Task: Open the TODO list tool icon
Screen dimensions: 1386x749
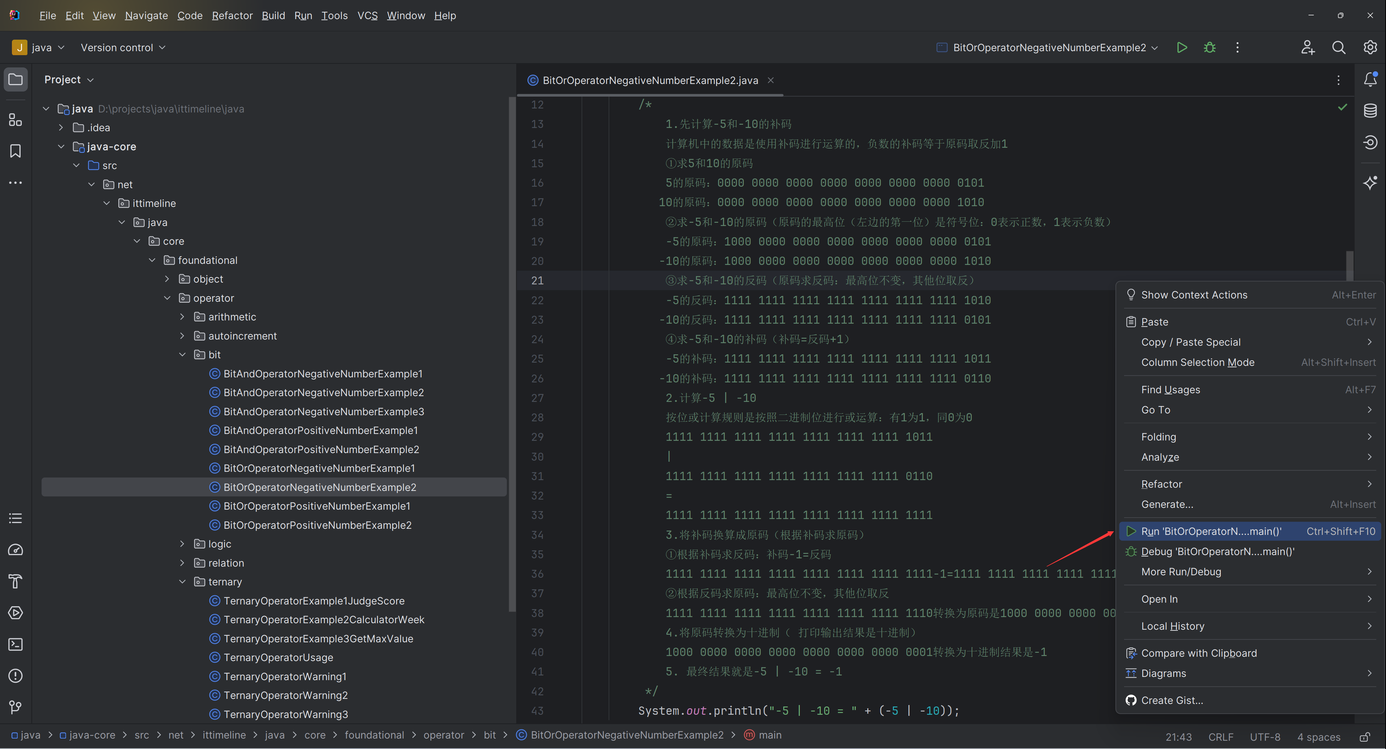Action: (x=16, y=518)
